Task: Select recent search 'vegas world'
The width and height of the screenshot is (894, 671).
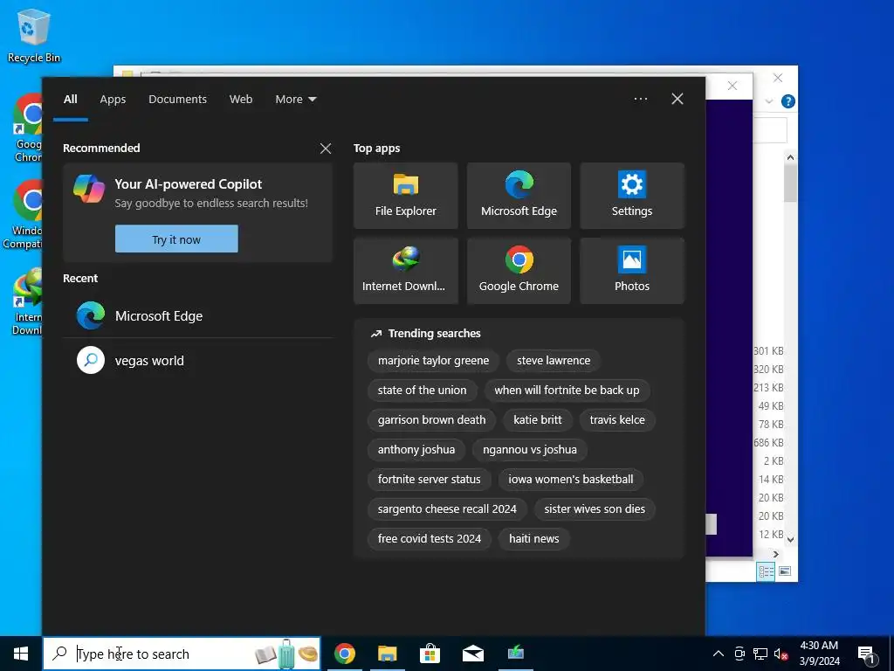Action: [197, 361]
